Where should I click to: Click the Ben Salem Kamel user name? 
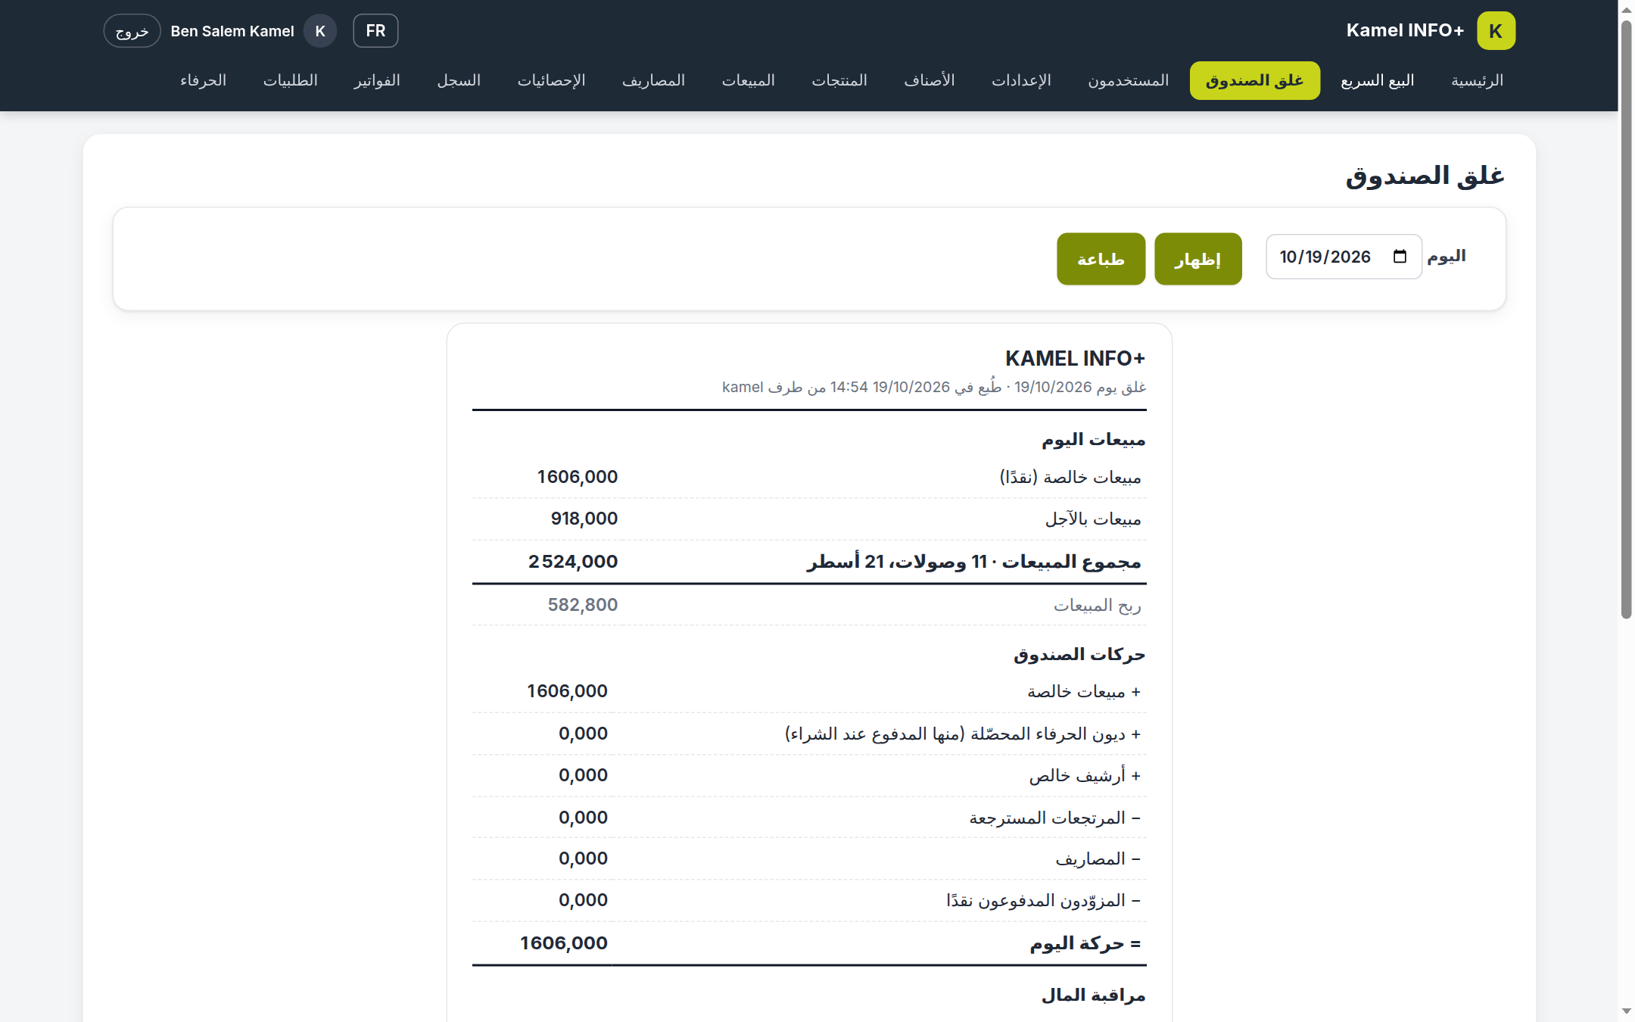232,31
